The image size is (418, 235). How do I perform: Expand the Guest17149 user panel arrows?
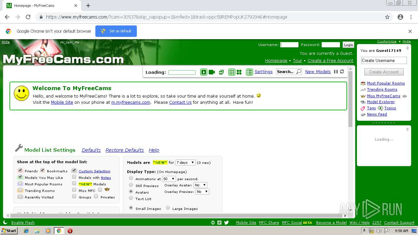coord(407,48)
